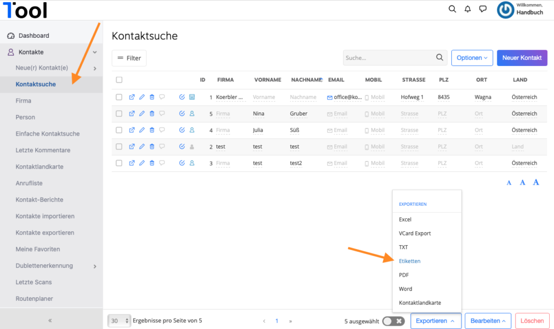Tick the select-all checkbox in table header

(x=119, y=80)
